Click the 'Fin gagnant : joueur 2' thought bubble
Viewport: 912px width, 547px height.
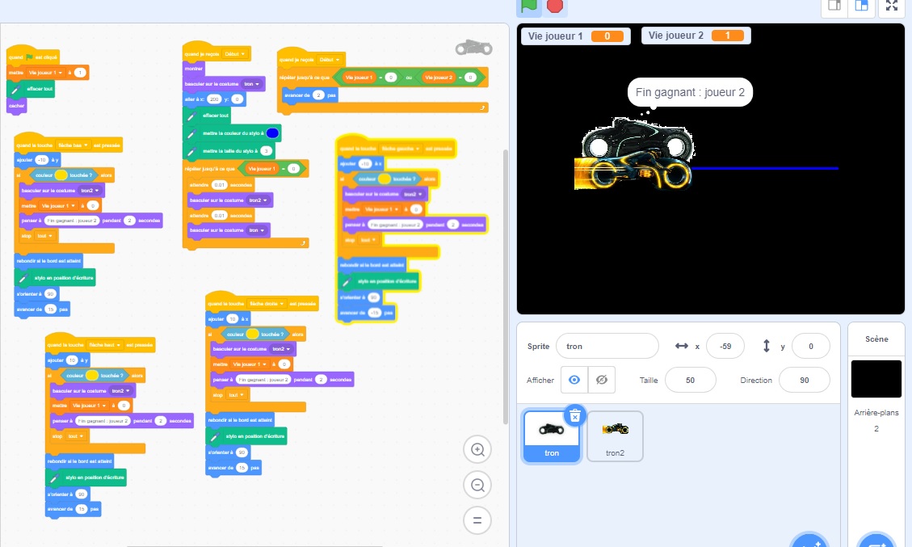tap(690, 92)
